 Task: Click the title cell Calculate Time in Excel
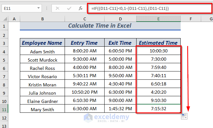click(x=100, y=26)
